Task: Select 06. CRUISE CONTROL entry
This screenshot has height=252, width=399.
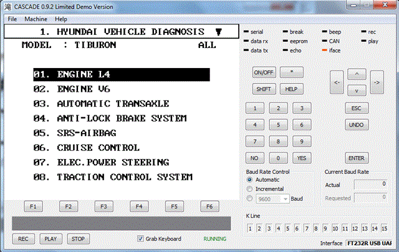Action: click(86, 148)
